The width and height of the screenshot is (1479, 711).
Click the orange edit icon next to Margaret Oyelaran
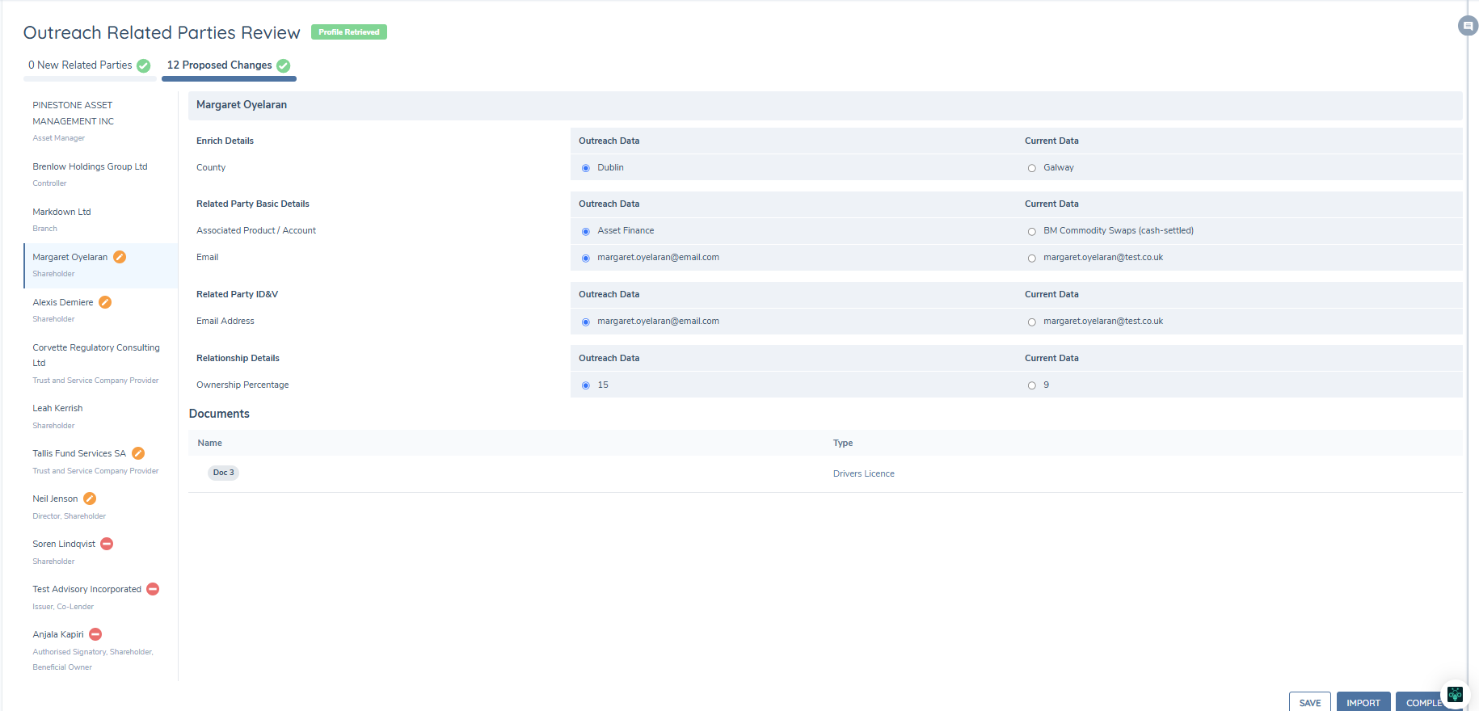click(x=120, y=257)
